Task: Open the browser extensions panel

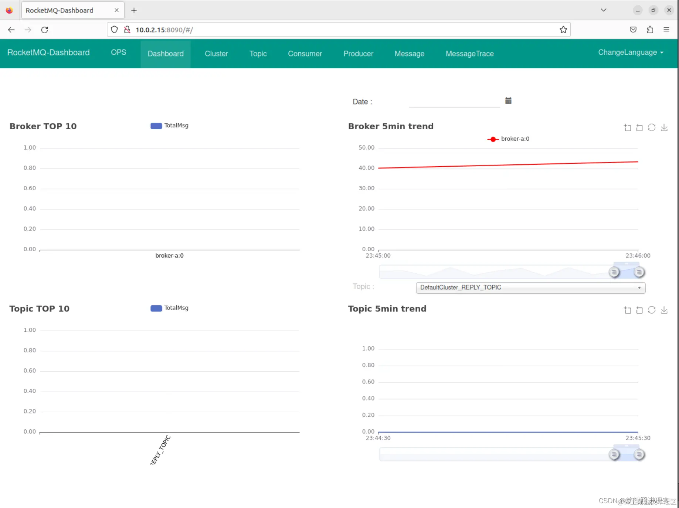Action: [650, 30]
